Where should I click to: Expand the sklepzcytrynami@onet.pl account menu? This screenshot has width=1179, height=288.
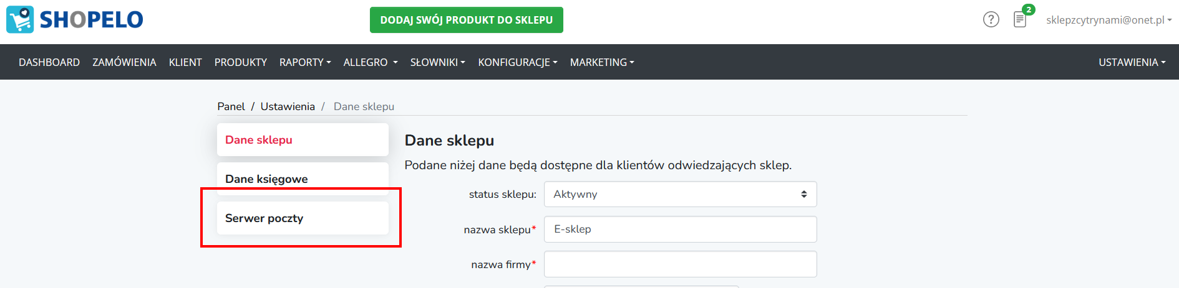point(1109,20)
